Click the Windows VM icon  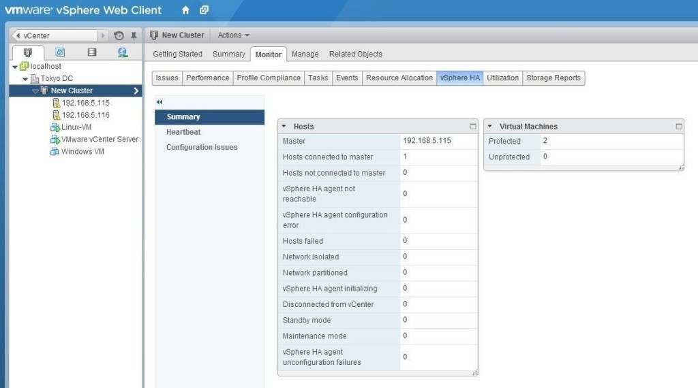coord(55,152)
